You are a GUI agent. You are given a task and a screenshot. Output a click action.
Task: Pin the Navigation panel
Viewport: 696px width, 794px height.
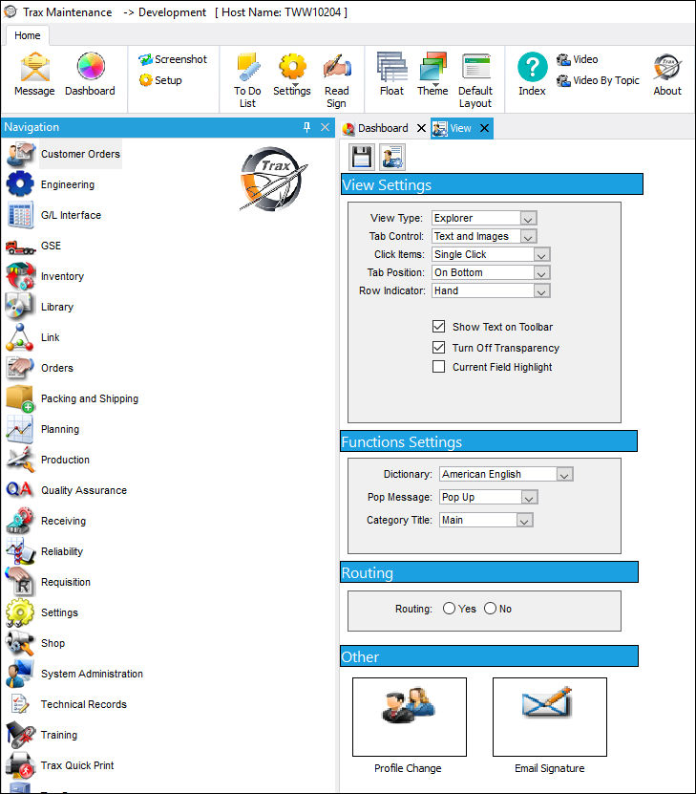pyautogui.click(x=306, y=127)
